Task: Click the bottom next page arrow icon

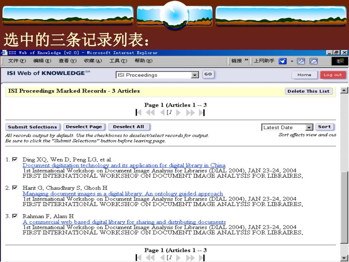Action: pyautogui.click(x=178, y=258)
